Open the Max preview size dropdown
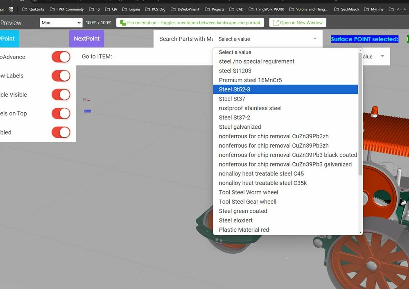This screenshot has height=289, width=409. (61, 23)
